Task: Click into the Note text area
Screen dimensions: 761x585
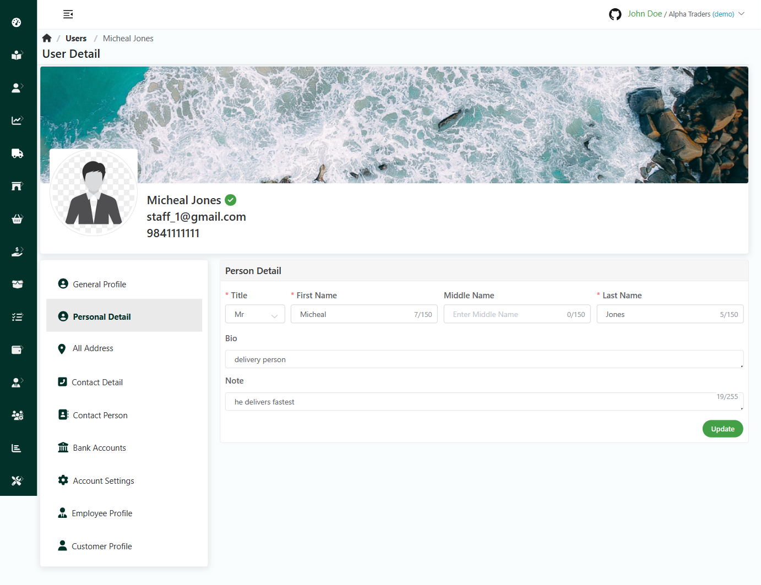Action: tap(484, 402)
